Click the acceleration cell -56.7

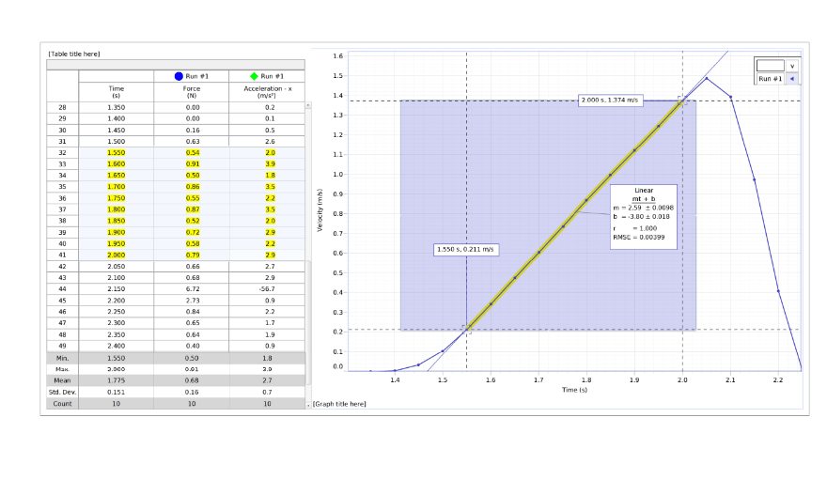pos(268,289)
